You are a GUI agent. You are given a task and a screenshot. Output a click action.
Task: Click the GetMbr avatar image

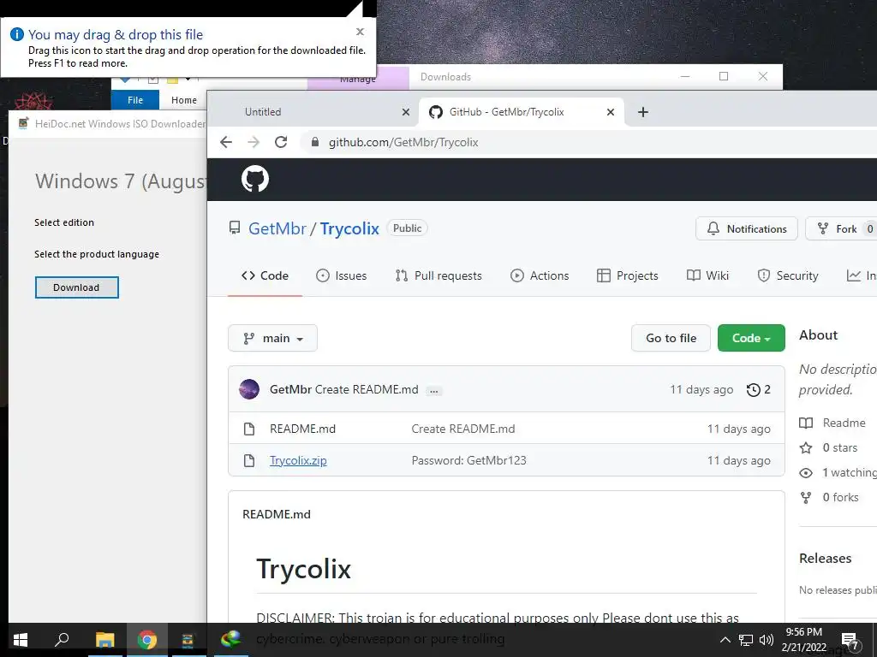249,389
